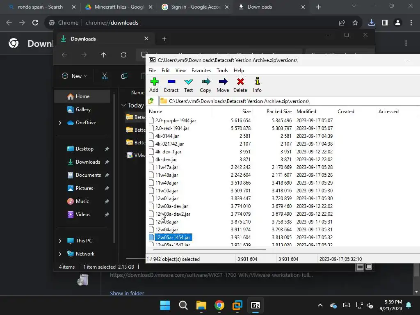Click 7-Zip icon in taskbar
420x315 pixels.
point(256,305)
